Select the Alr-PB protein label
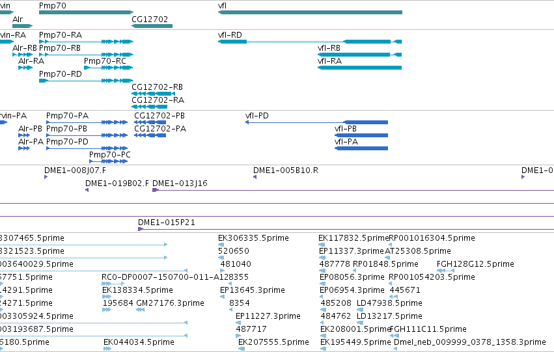The height and width of the screenshot is (352, 554). click(x=31, y=129)
